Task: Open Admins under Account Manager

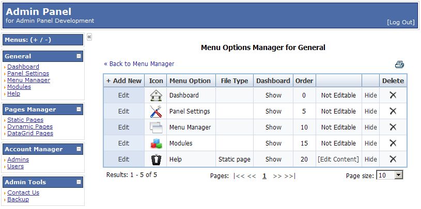Action: point(18,159)
